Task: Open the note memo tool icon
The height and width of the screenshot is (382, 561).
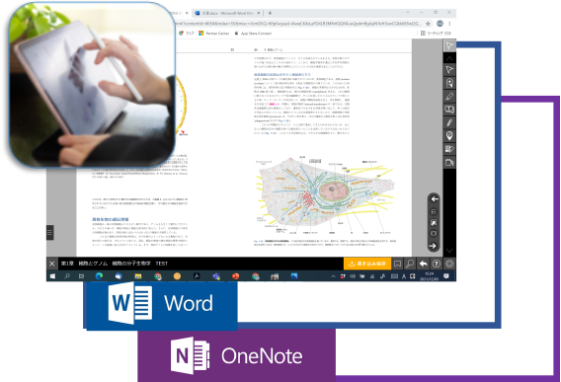Action: pyautogui.click(x=449, y=149)
